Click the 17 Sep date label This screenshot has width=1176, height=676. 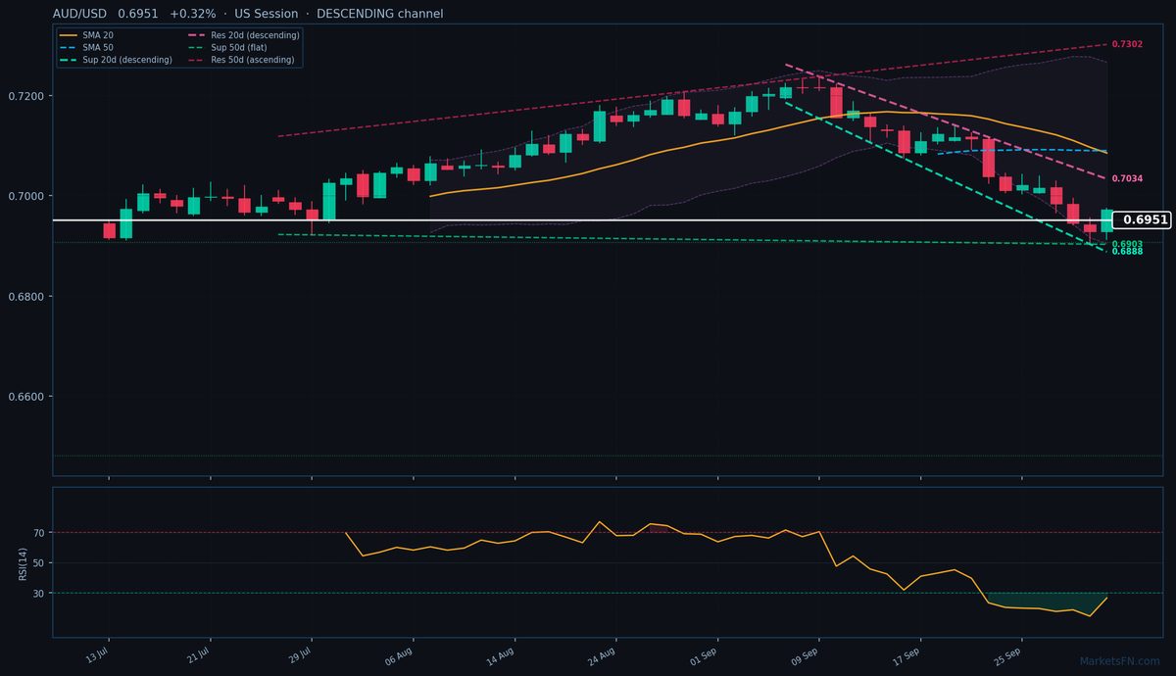click(906, 655)
